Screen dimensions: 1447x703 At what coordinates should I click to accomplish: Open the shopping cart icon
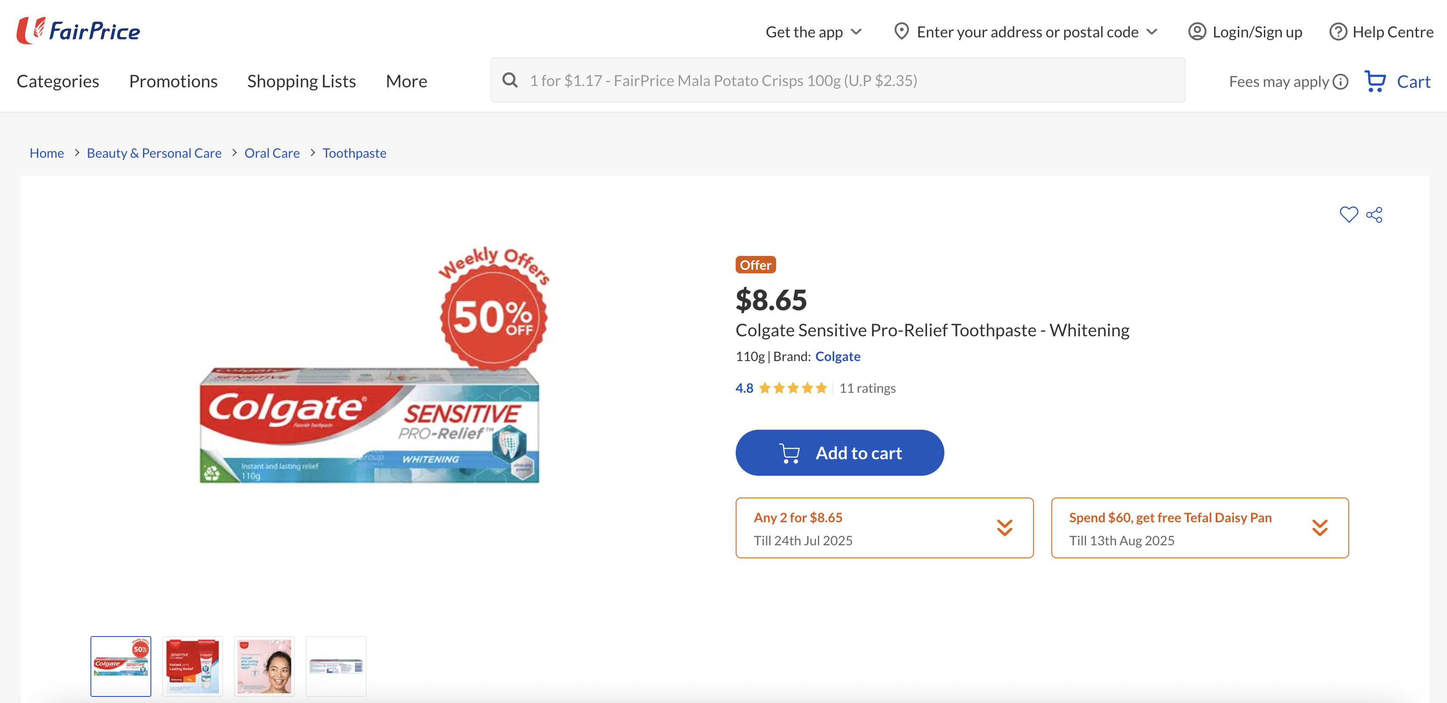point(1375,81)
